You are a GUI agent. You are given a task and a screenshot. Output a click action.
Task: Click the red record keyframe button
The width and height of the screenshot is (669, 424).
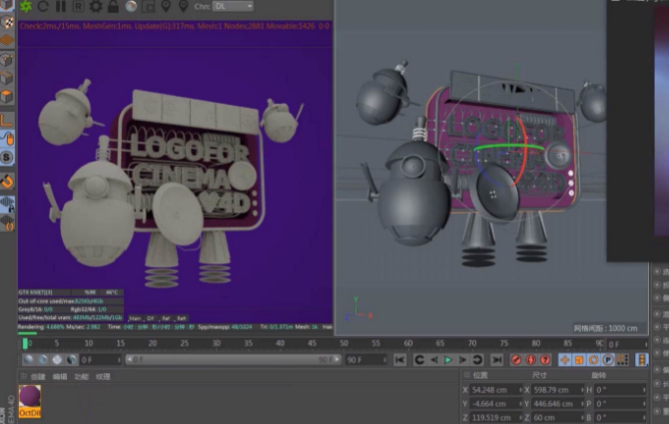(x=516, y=359)
